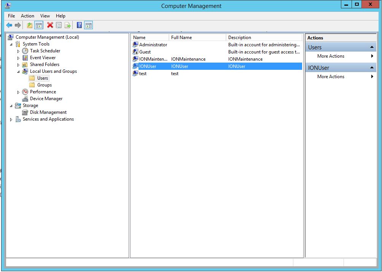Click the Actions pane header

point(341,38)
